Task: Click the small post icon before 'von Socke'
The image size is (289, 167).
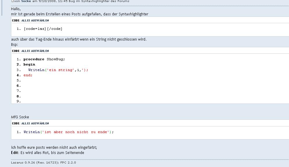Action: tap(12, 1)
